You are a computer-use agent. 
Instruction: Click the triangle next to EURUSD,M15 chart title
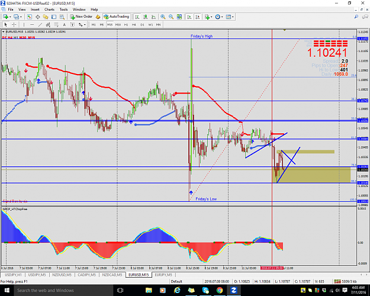4,31
